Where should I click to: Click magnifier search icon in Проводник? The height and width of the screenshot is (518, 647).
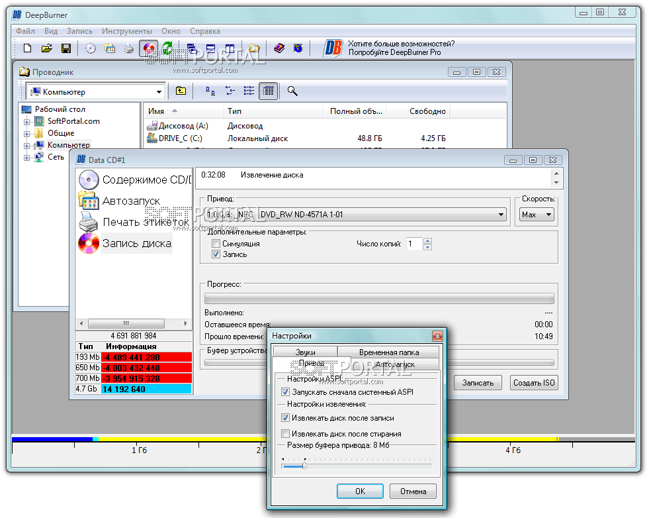click(292, 91)
